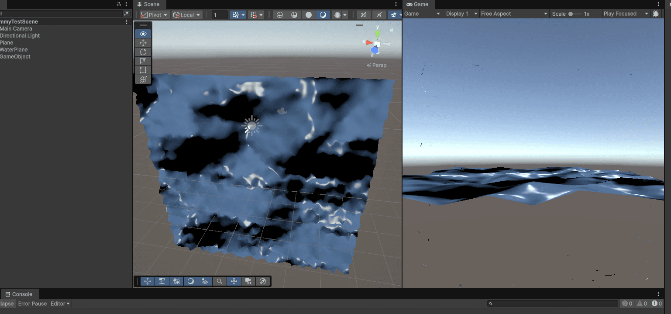
Task: Click the unlit solid sphere draw mode
Action: click(x=309, y=15)
